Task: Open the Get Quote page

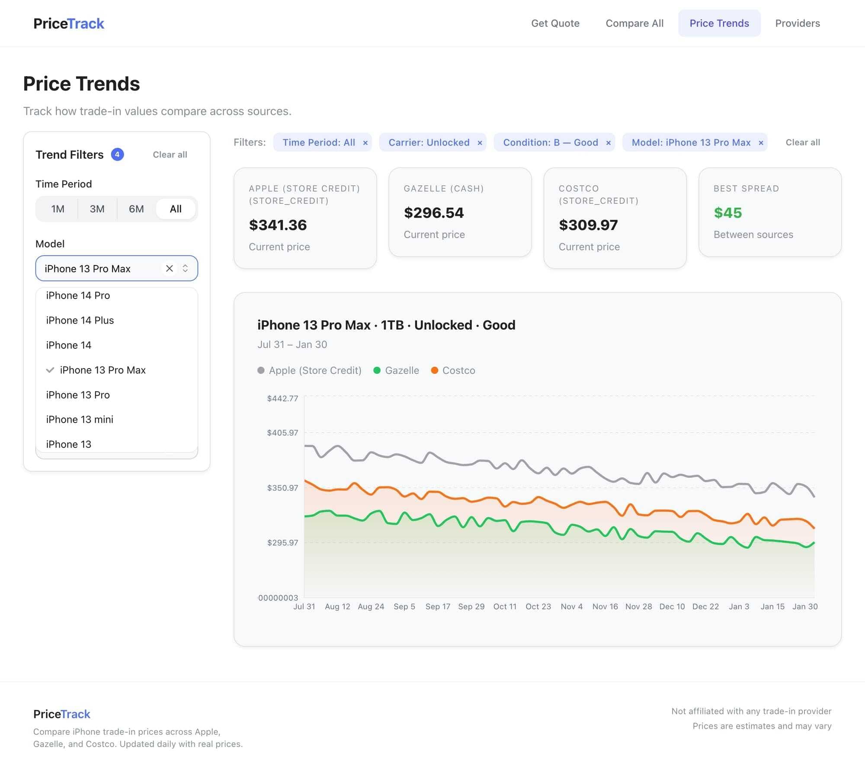Action: click(555, 23)
